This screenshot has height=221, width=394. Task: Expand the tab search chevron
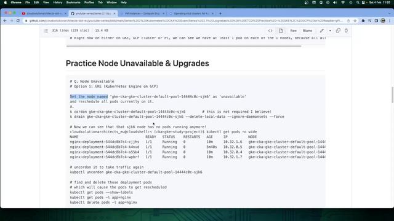pos(390,14)
